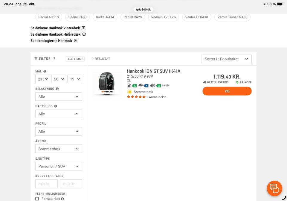Open the PROFIL dropdown

(x=59, y=131)
